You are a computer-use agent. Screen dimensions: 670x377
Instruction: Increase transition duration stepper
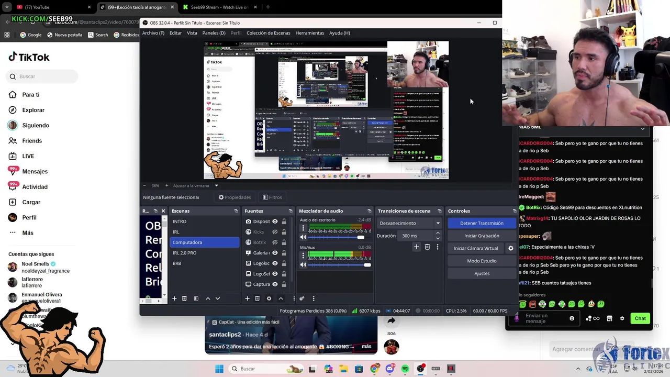pos(438,234)
